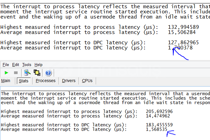Screen dimensions: 210x140
Task: Click the 183,455559 DPC latency value
Action: tap(159, 125)
